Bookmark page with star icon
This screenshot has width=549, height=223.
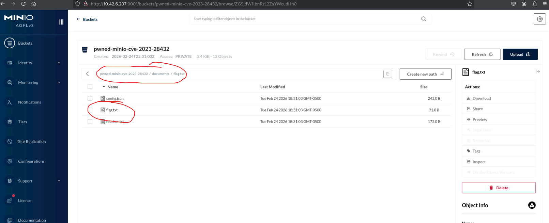(470, 4)
